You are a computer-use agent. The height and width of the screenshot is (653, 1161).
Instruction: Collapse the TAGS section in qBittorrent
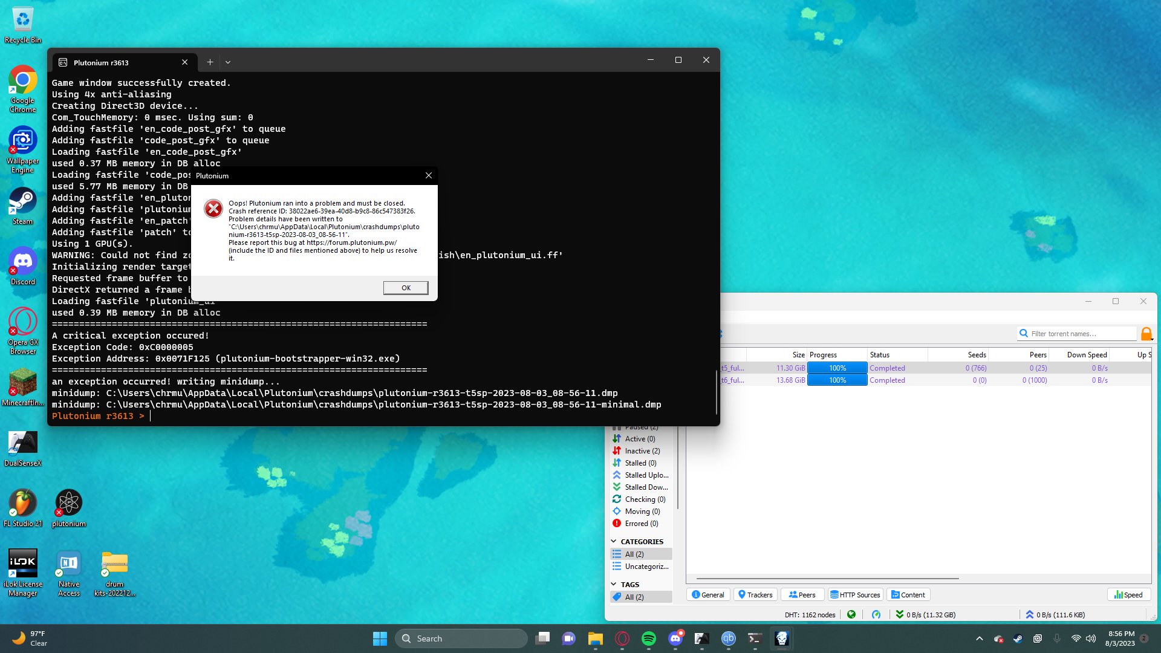[x=614, y=585]
